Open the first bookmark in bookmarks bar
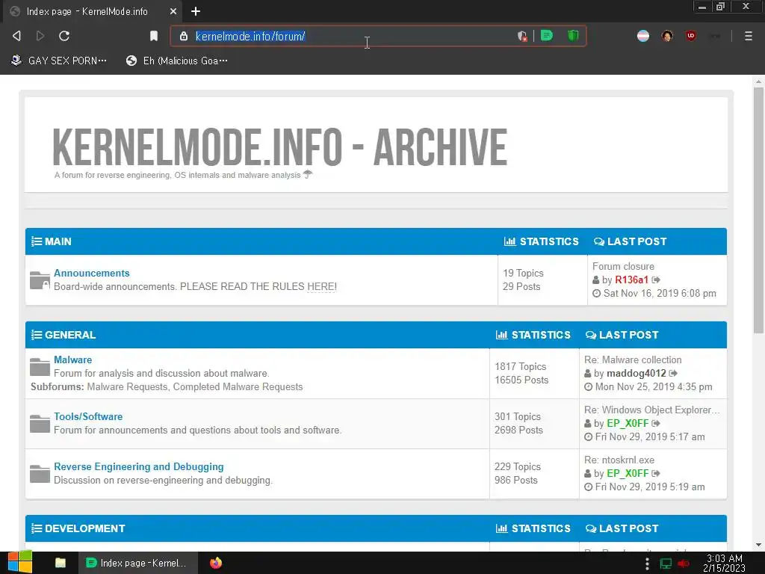The width and height of the screenshot is (765, 574). click(58, 61)
